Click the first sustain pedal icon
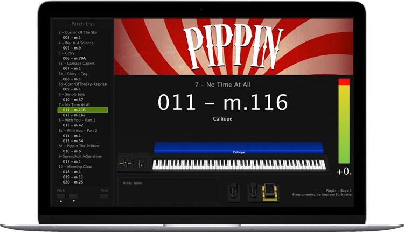This screenshot has width=404, height=232. [x=234, y=192]
